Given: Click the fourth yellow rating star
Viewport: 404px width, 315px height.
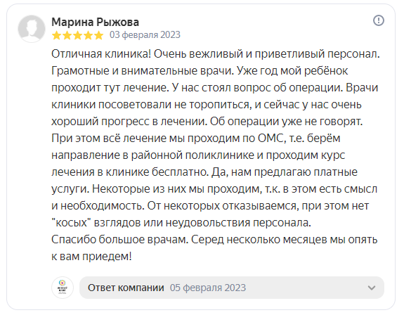Looking at the screenshot, I should [88, 35].
